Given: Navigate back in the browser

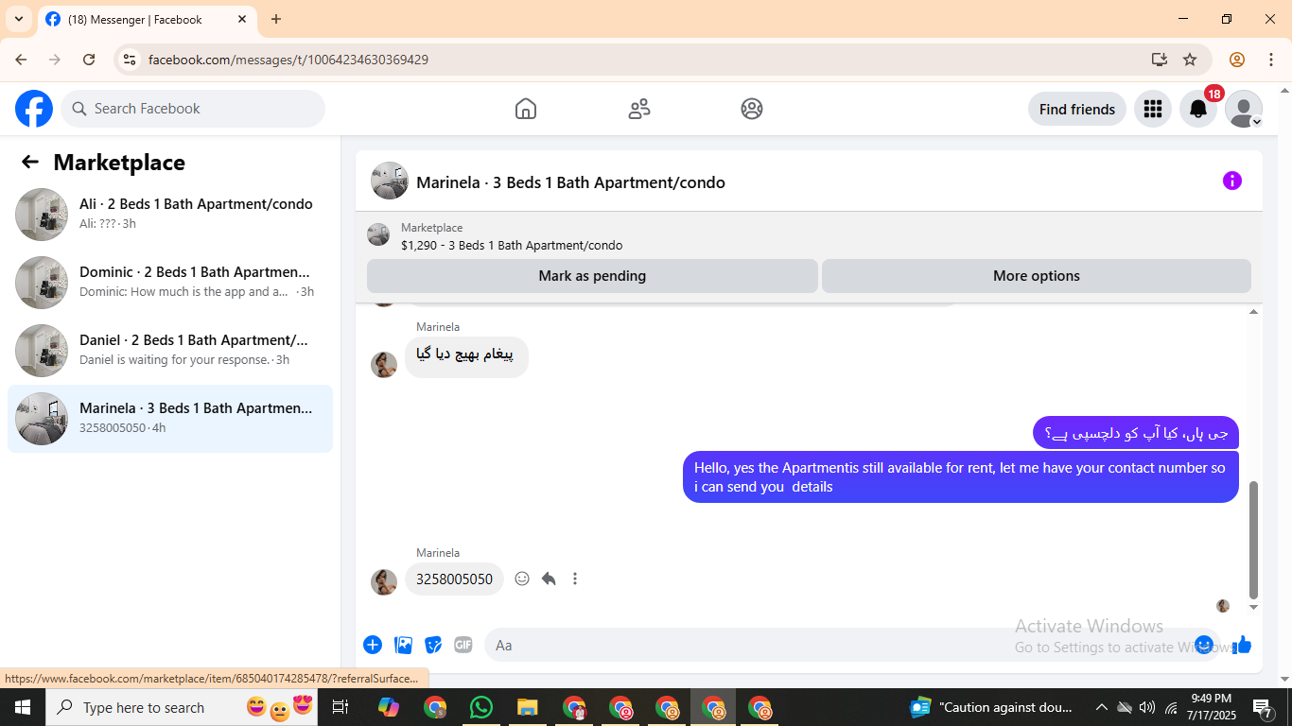Looking at the screenshot, I should pyautogui.click(x=21, y=60).
